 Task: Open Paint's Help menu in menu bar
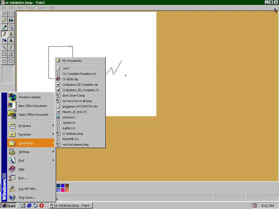[52, 8]
